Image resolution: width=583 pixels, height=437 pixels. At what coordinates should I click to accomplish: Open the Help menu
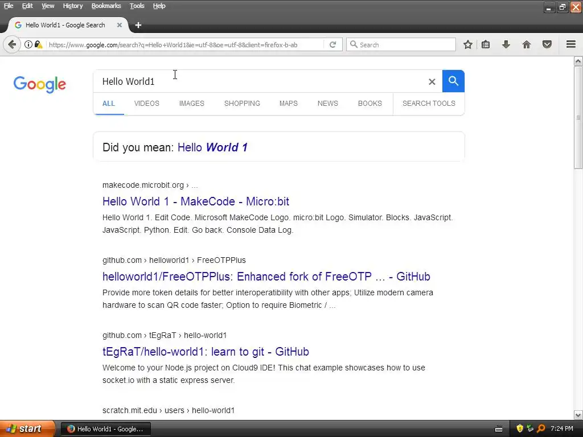coord(159,6)
